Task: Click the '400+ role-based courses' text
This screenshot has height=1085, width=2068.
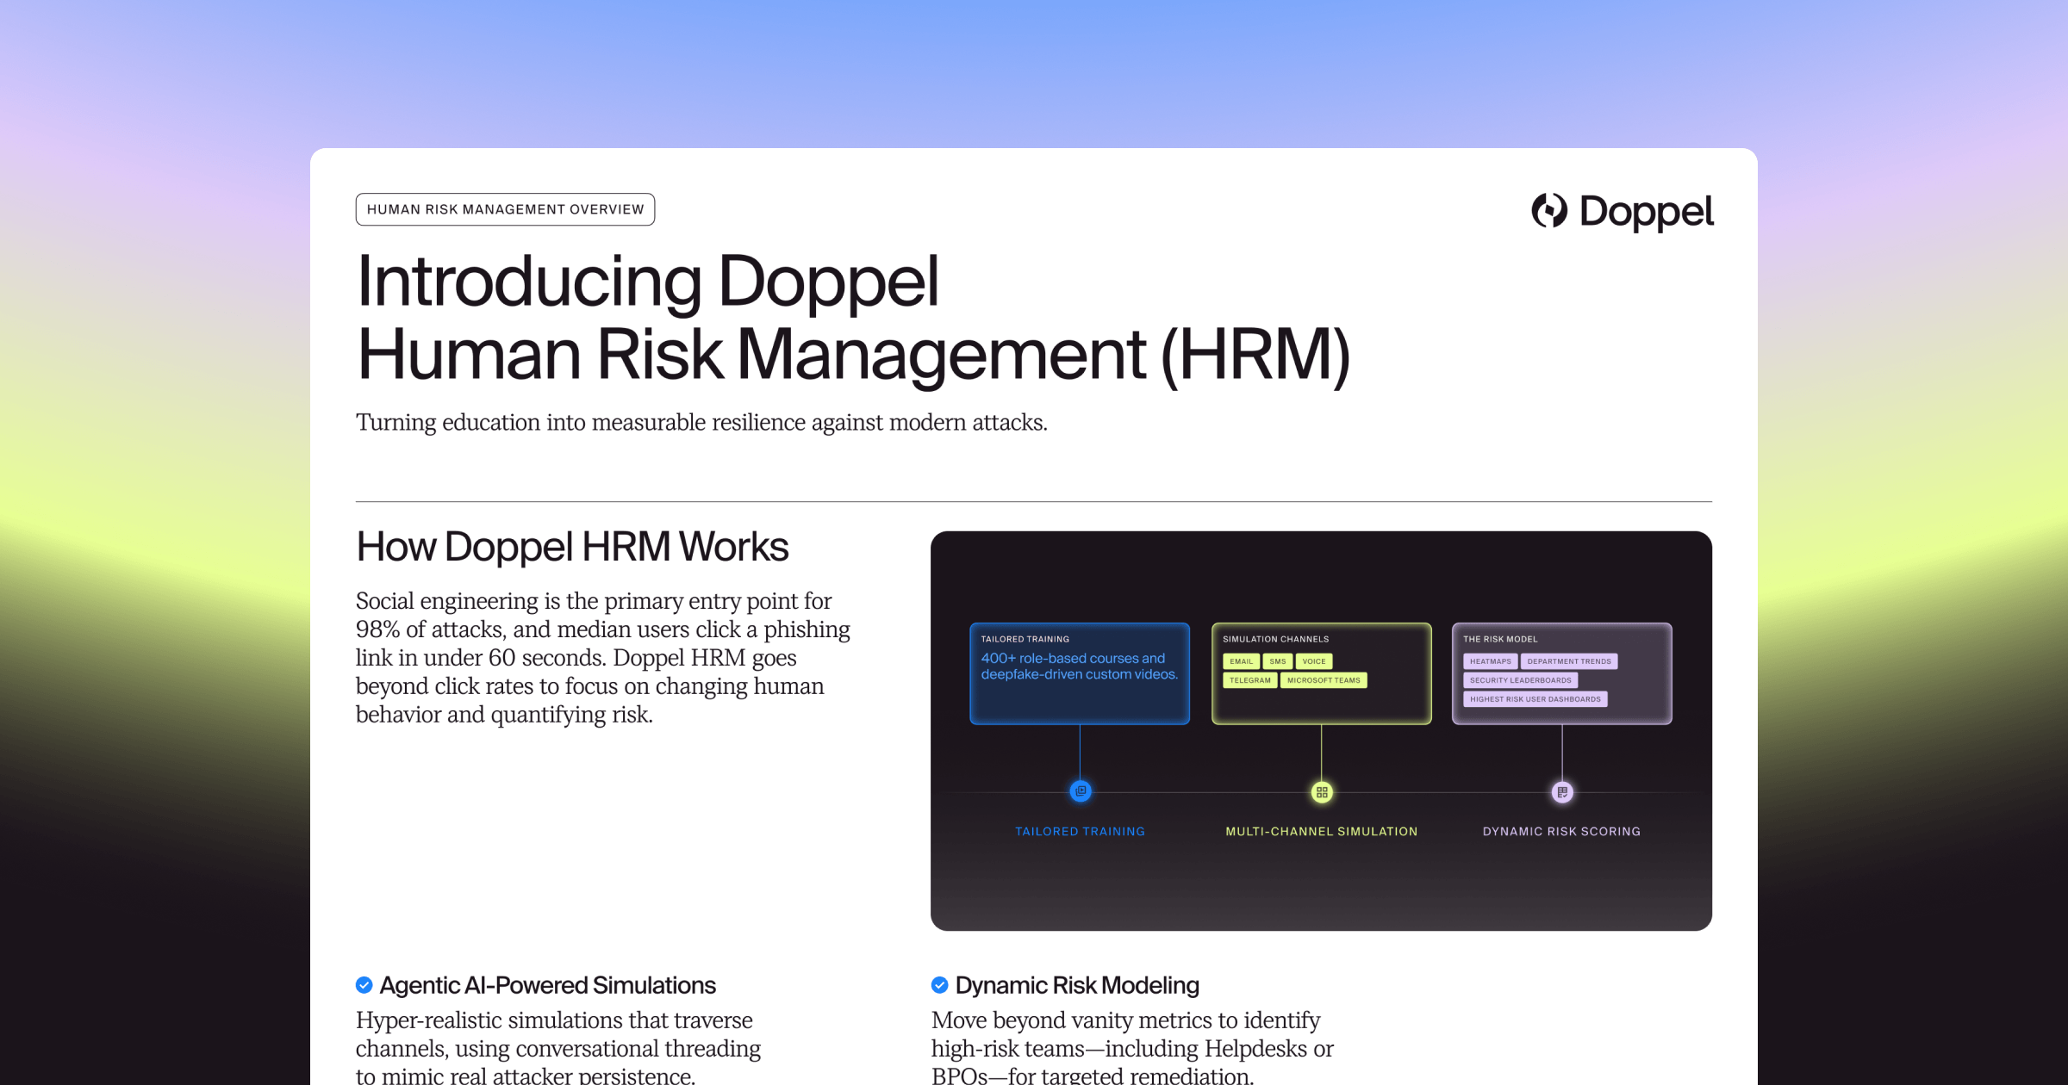Action: coord(1079,666)
